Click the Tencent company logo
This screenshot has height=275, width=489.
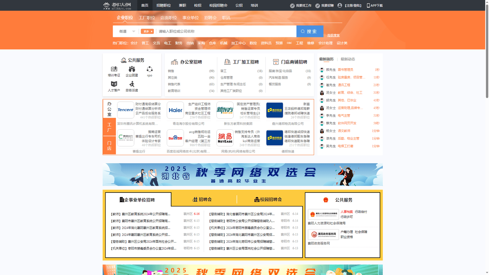pyautogui.click(x=126, y=110)
